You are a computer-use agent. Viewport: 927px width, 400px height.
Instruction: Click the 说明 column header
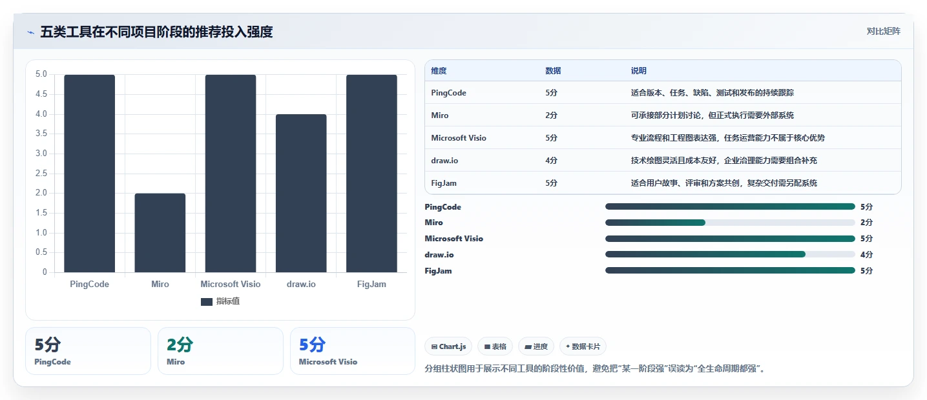point(638,71)
